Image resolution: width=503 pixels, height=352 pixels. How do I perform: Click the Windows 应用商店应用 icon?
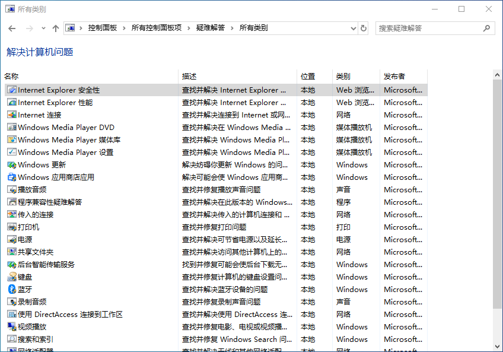pyautogui.click(x=11, y=177)
